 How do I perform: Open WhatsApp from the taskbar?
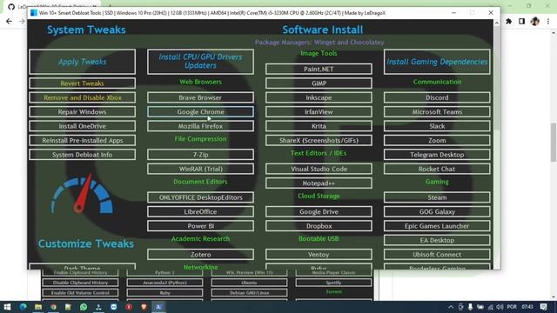[x=84, y=307]
